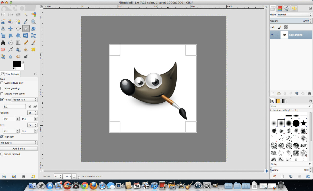Image resolution: width=313 pixels, height=191 pixels.
Task: Select the Free Select lasso tool
Action: tap(18, 15)
